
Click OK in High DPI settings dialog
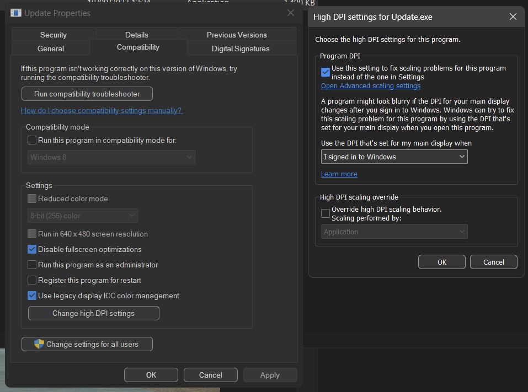[442, 262]
